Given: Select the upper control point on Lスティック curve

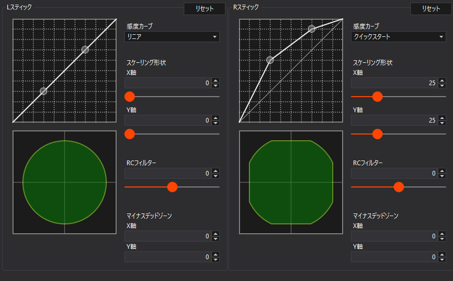Looking at the screenshot, I should pos(85,49).
